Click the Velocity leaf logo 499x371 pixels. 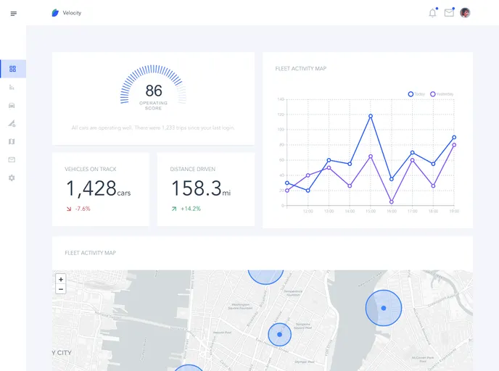(55, 13)
